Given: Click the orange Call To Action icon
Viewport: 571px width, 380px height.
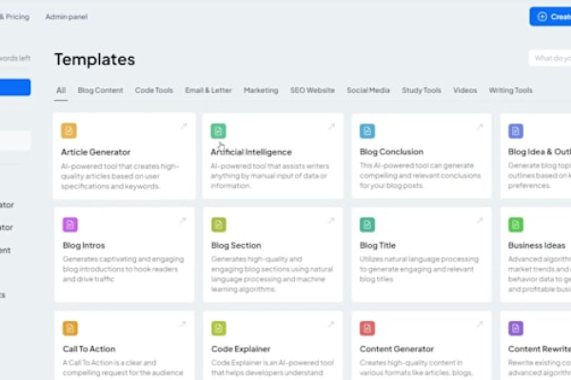Looking at the screenshot, I should [x=69, y=328].
